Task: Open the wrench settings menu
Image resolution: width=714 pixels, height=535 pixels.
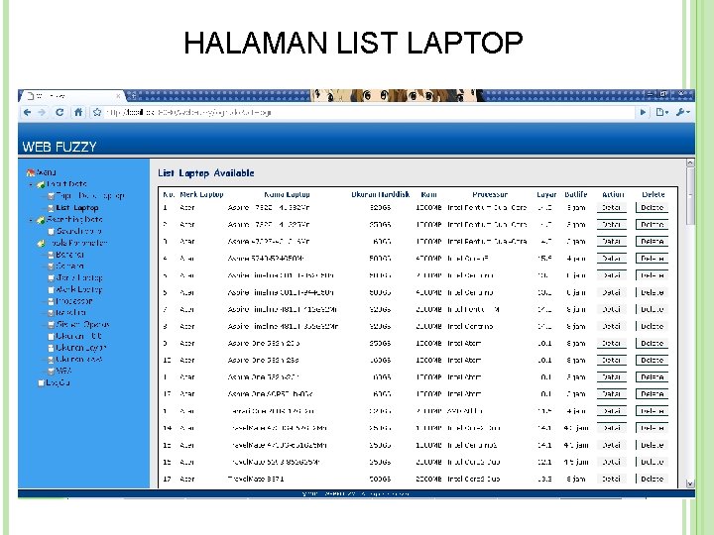Action: 682,112
